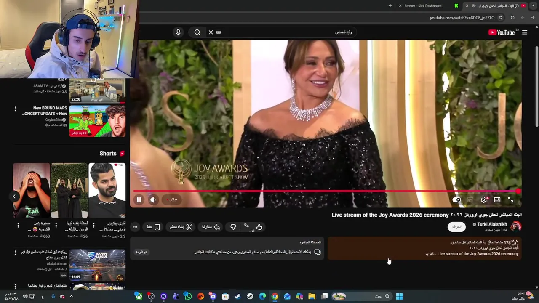The height and width of the screenshot is (303, 539).
Task: Open the Xbox app from the taskbar
Action: coord(138,296)
